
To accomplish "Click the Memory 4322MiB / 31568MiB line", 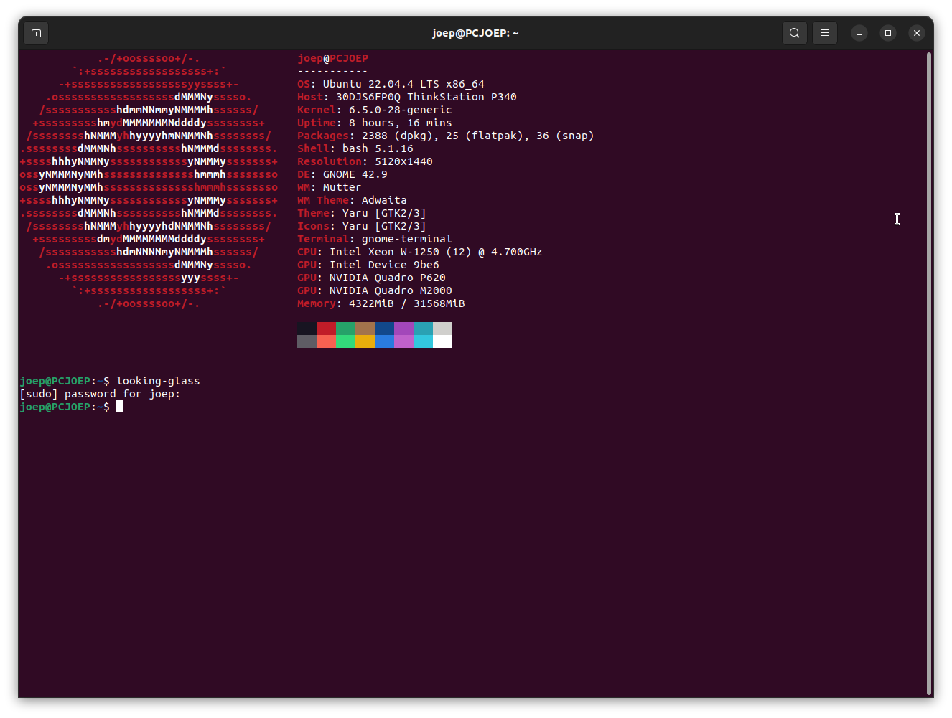I will click(381, 303).
